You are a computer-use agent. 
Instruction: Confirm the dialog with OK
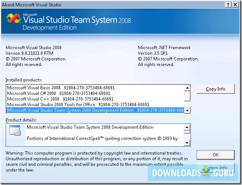[216, 155]
